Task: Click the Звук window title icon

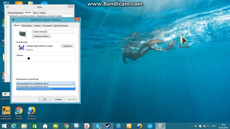Action: point(7,7)
